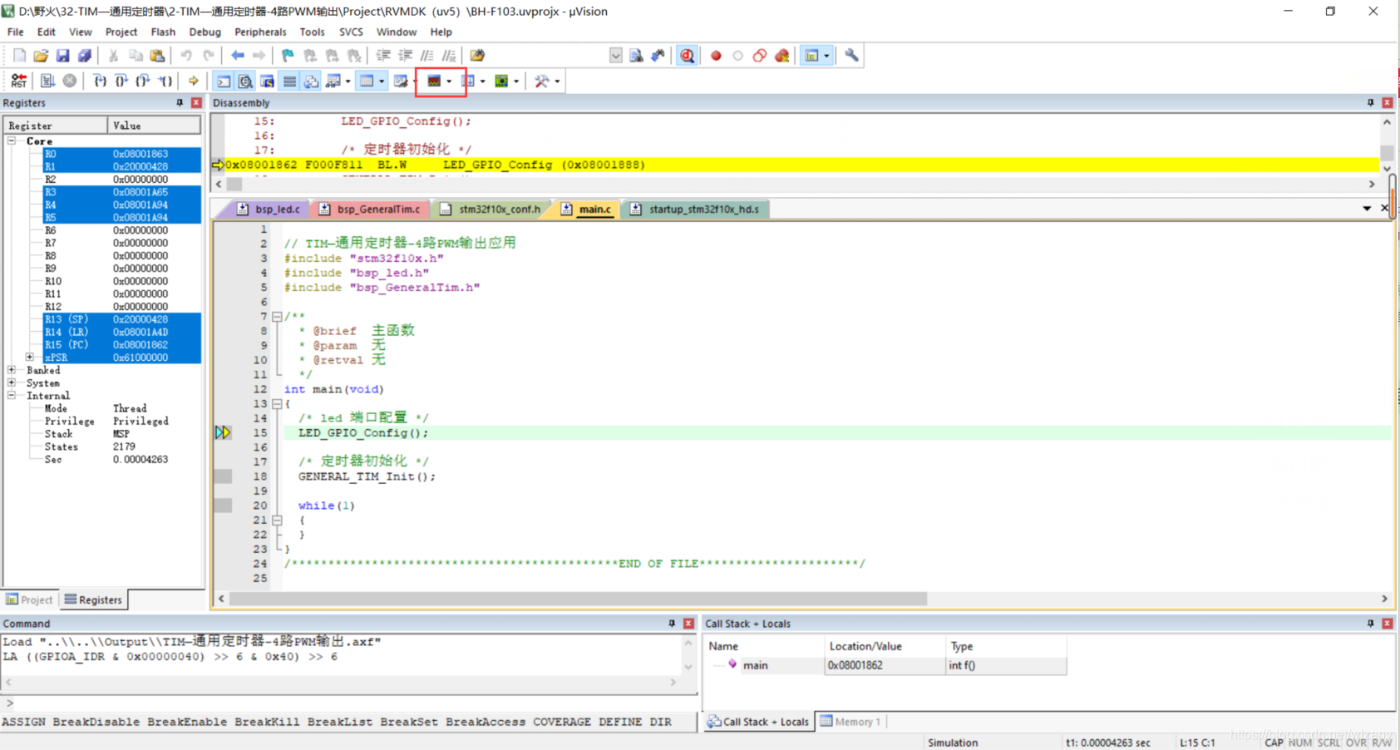Viewport: 1400px width, 750px height.
Task: Run to cursor line icon
Action: (165, 81)
